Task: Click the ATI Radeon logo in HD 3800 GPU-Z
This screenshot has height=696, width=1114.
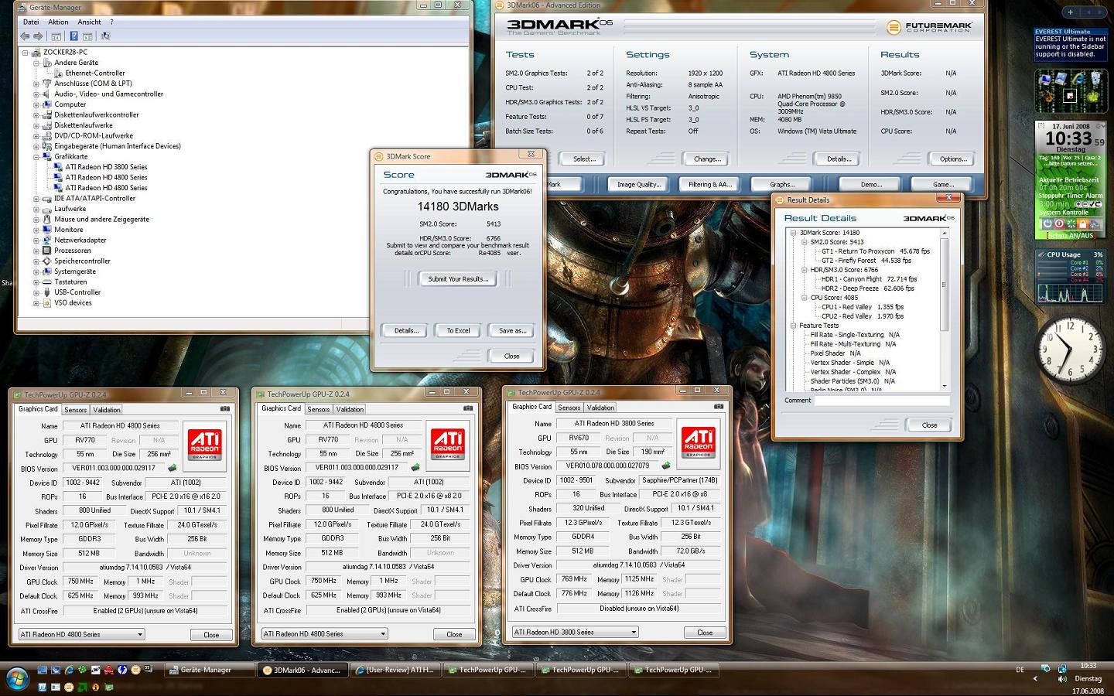Action: 698,442
